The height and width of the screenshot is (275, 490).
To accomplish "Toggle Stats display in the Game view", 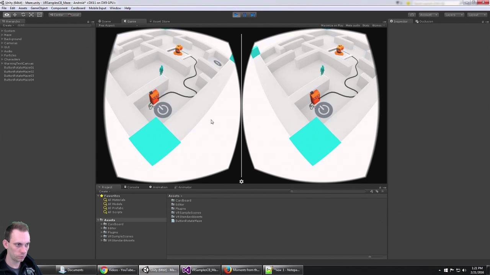I will (x=366, y=25).
